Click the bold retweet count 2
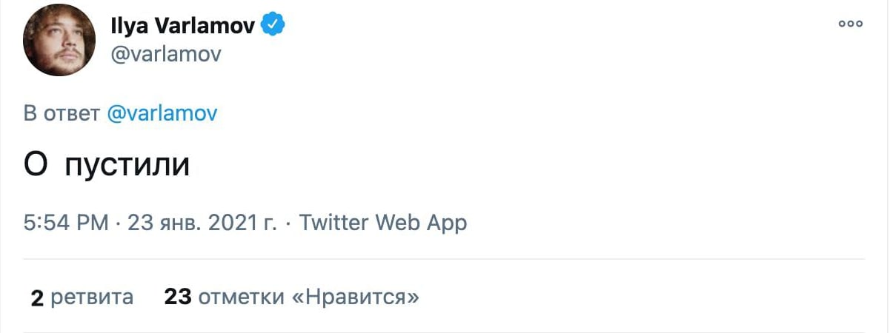Screen dimensions: 890x333 point(37,298)
